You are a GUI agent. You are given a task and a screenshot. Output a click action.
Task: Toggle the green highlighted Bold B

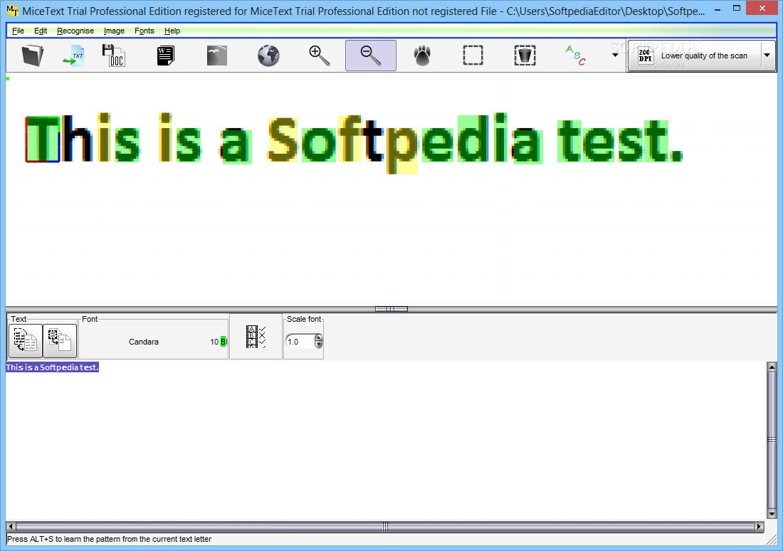pyautogui.click(x=223, y=342)
